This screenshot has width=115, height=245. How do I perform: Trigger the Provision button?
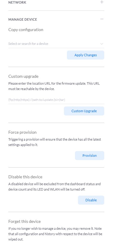(x=90, y=156)
